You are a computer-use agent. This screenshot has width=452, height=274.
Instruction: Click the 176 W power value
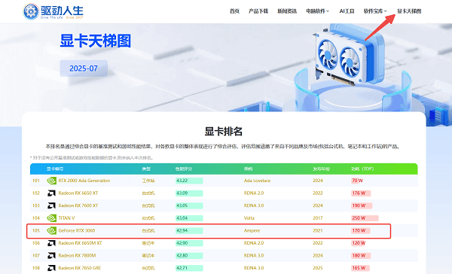coord(359,193)
